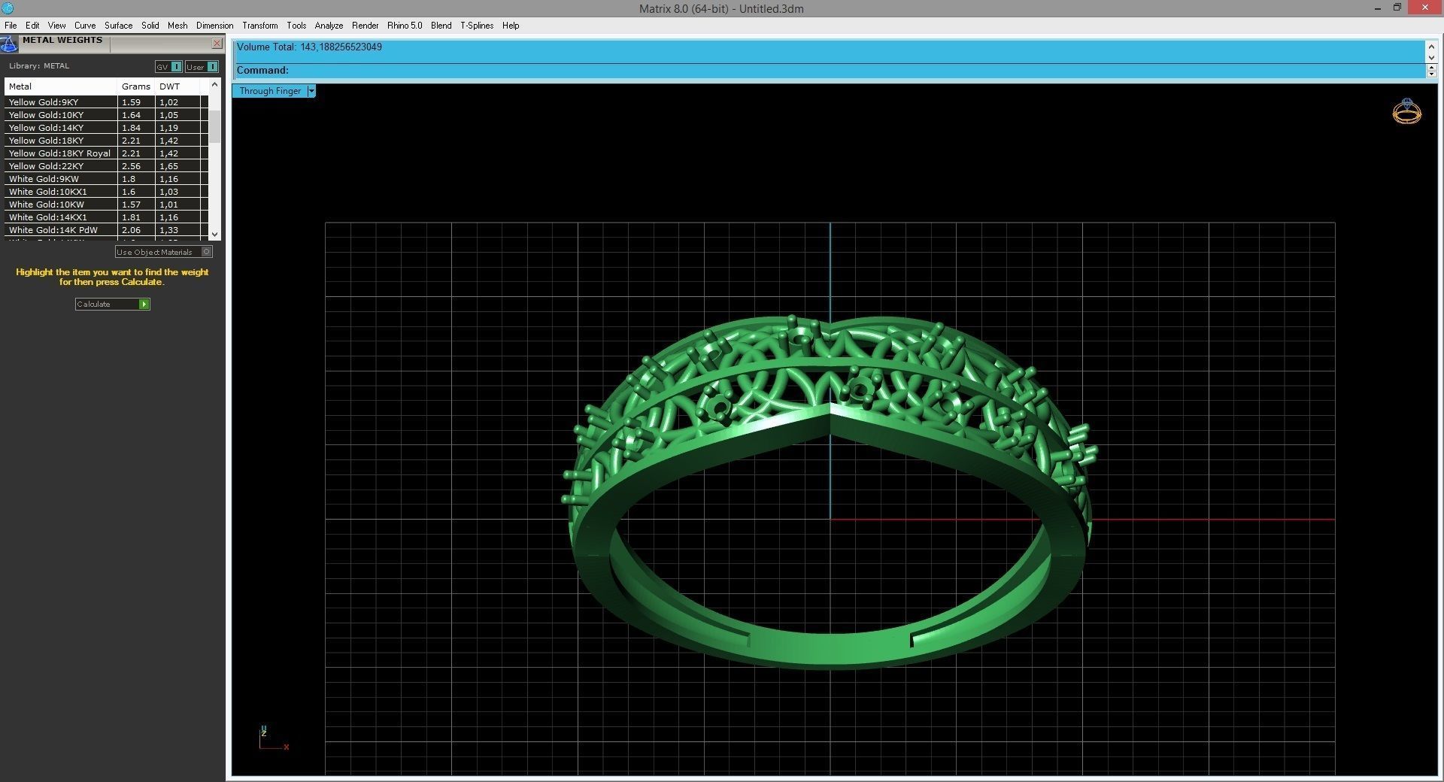Open the Render menu
The height and width of the screenshot is (782, 1444).
coord(366,26)
